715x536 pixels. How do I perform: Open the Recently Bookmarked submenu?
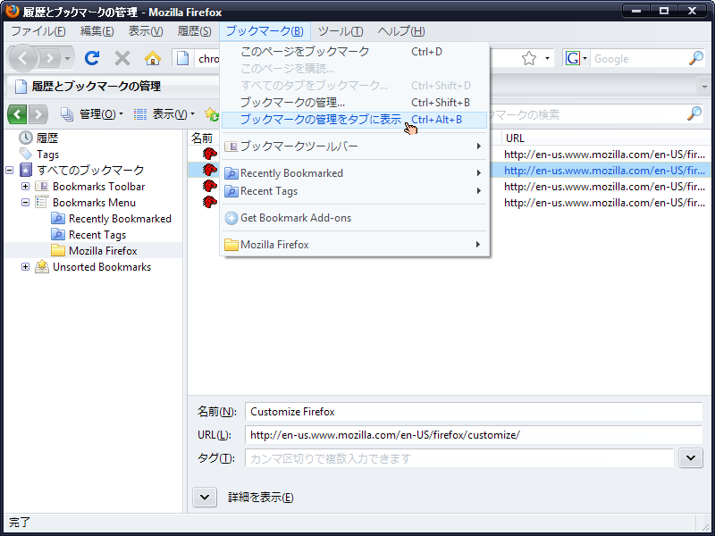(x=291, y=173)
